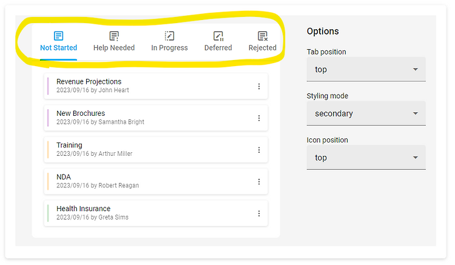The image size is (455, 265).
Task: Click the New Brochures task title
Action: tap(81, 113)
